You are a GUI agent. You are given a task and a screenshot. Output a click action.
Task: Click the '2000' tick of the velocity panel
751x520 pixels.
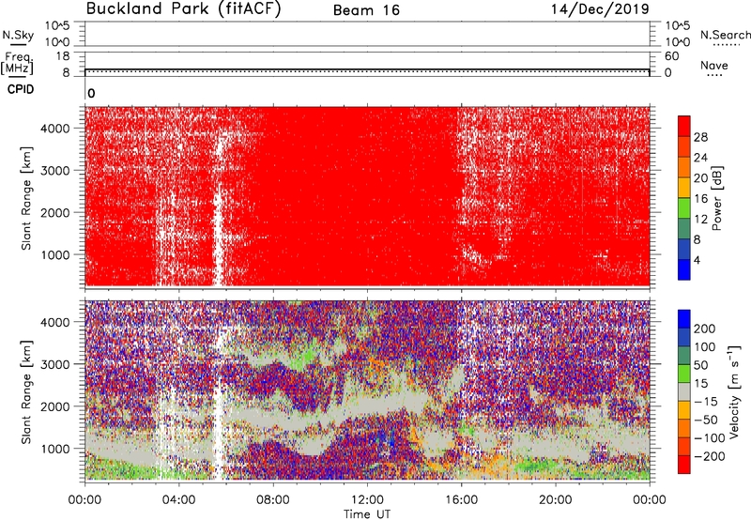pyautogui.click(x=54, y=406)
